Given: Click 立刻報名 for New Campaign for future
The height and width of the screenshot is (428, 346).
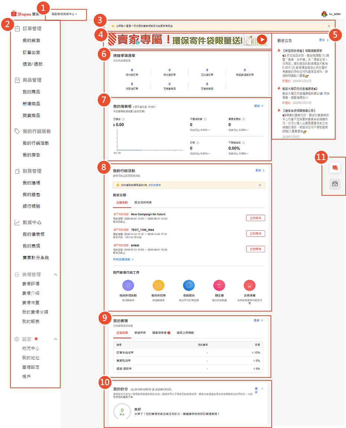Looking at the screenshot, I should (255, 218).
